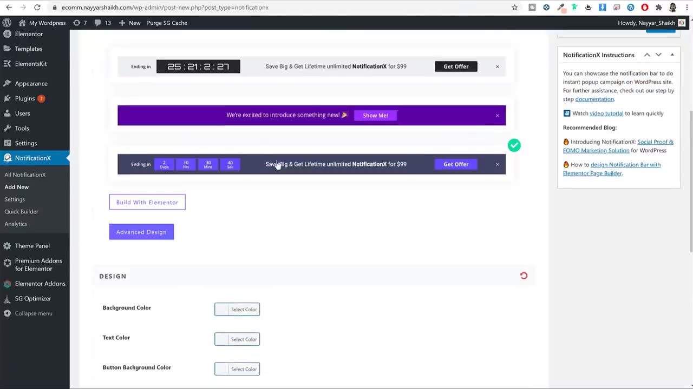Close the black countdown bar preview with the X
The height and width of the screenshot is (389, 693).
pyautogui.click(x=498, y=66)
